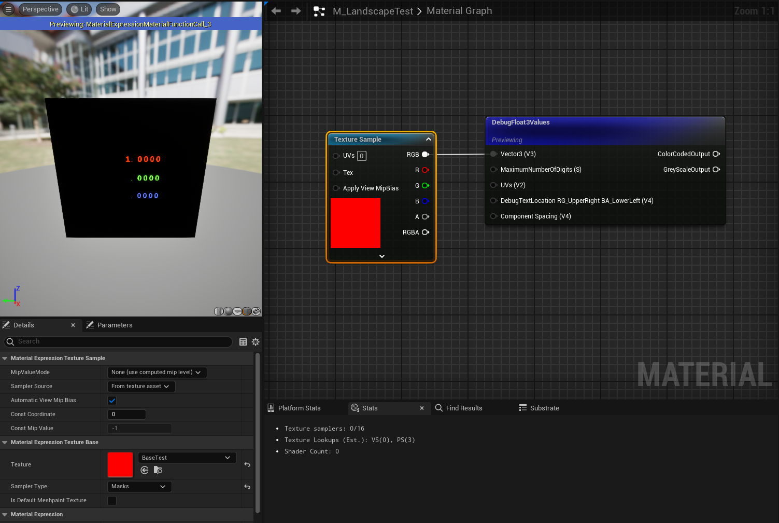
Task: Click the browse-to-asset folder icon for the texture
Action: (158, 470)
